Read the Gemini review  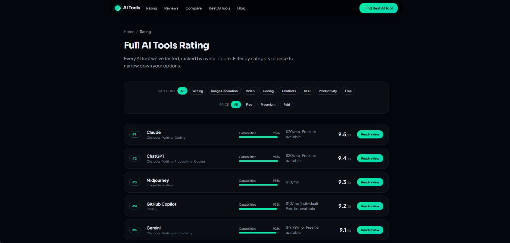(370, 230)
